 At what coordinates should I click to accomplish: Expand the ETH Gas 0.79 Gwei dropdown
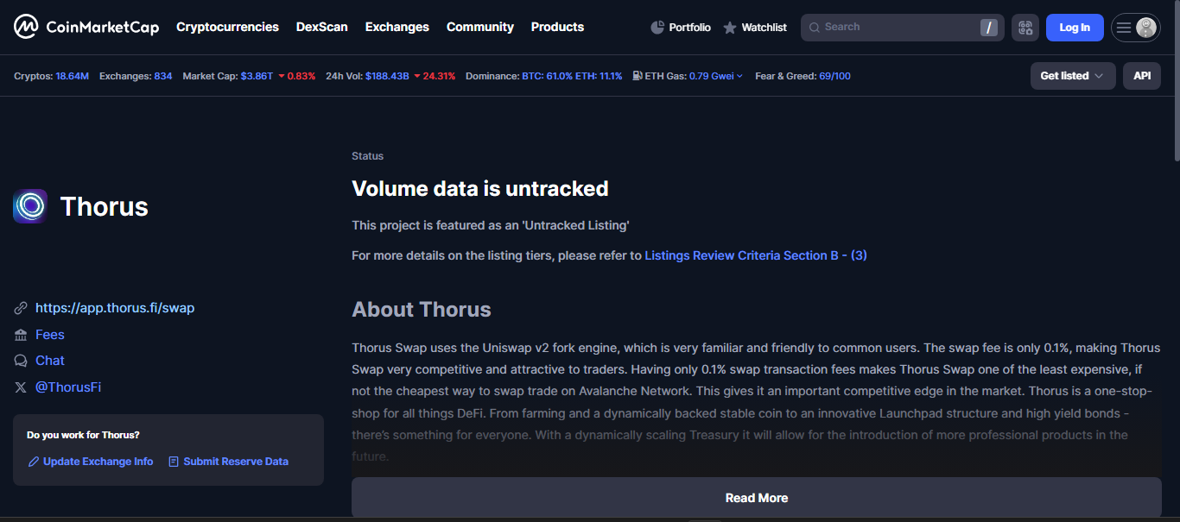716,76
